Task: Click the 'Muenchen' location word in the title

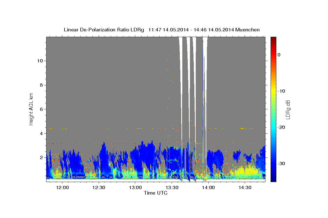Action: [x=247, y=30]
